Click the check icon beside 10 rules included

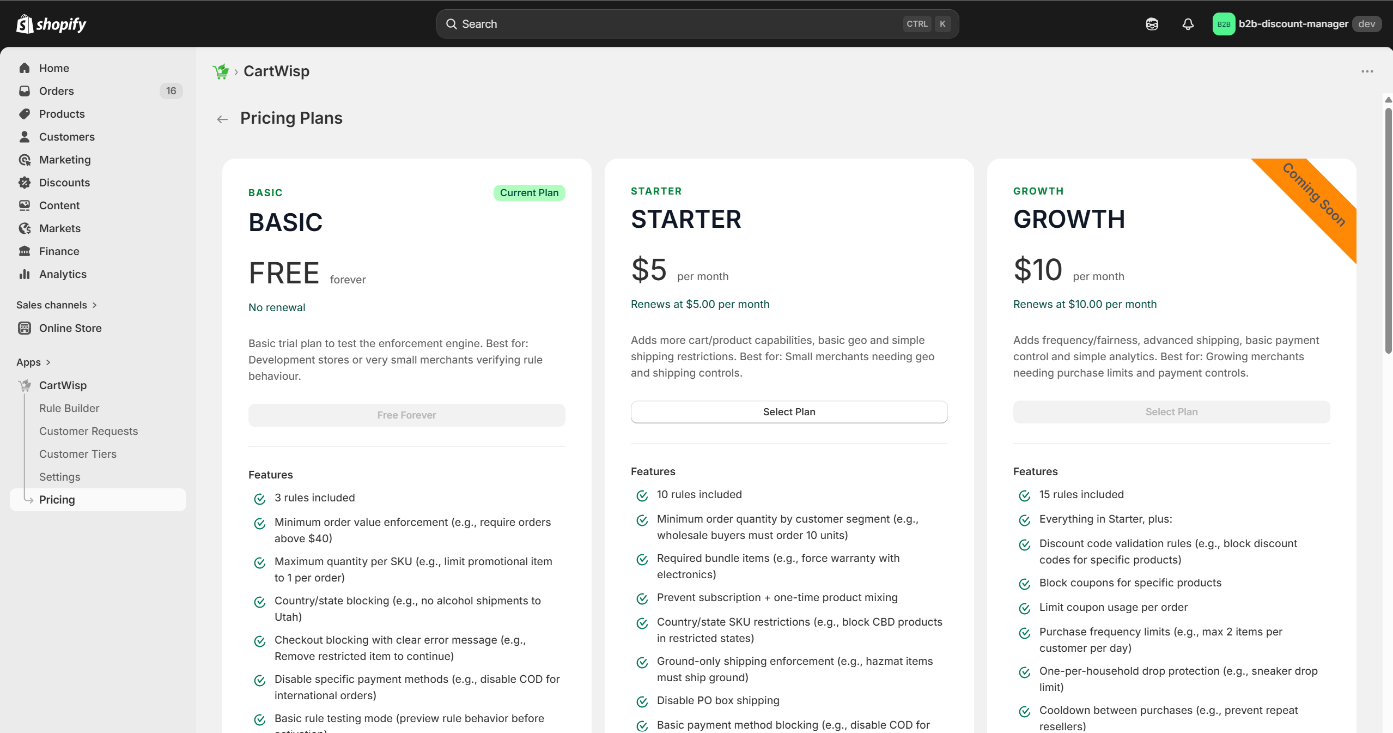coord(642,495)
